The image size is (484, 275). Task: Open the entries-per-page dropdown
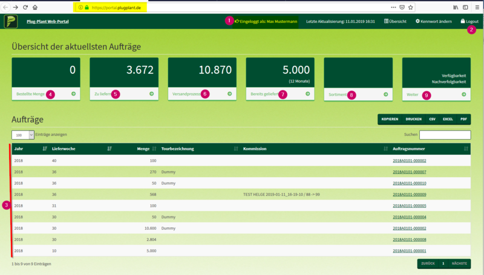23,134
